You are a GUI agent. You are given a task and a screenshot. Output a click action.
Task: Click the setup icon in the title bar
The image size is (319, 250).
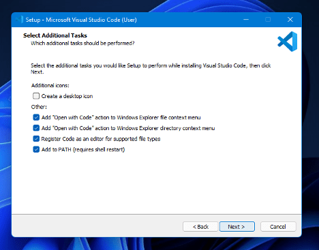(x=19, y=20)
